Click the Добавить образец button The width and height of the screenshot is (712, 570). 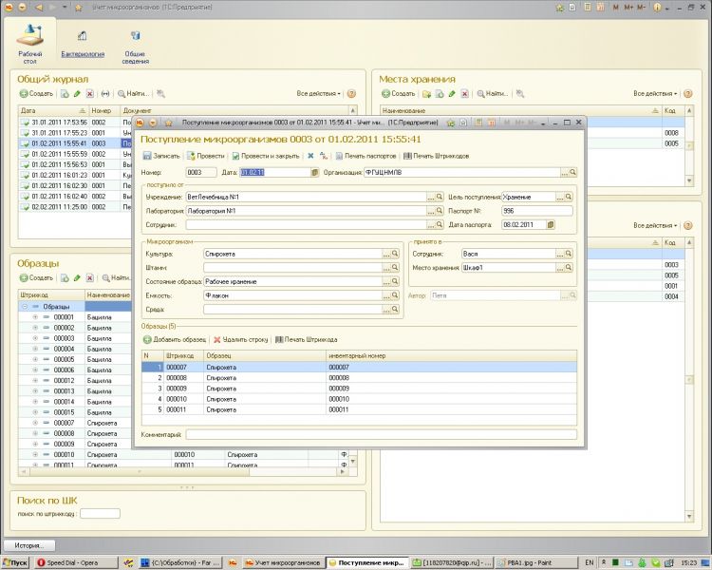(x=175, y=339)
